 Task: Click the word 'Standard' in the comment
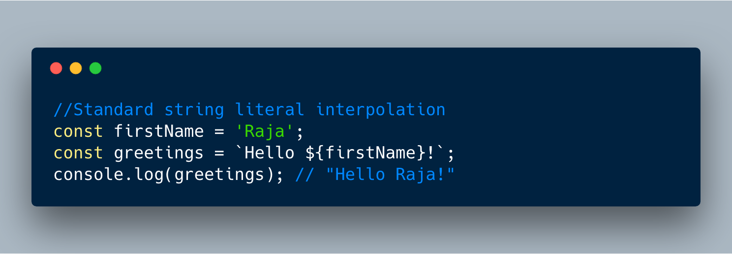(x=113, y=109)
